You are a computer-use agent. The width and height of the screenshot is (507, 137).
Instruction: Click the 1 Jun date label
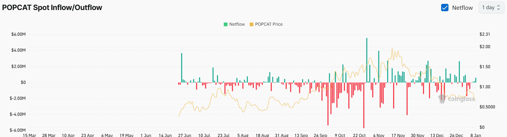(146, 135)
